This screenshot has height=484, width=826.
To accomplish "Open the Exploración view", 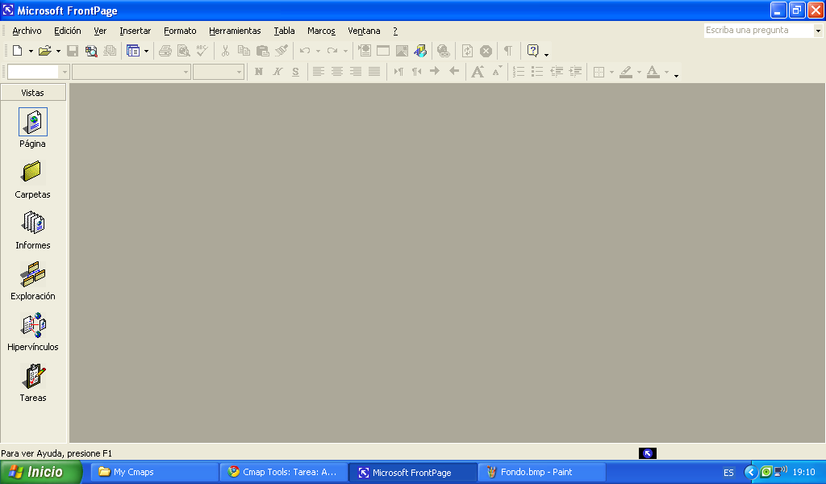I will (x=32, y=281).
